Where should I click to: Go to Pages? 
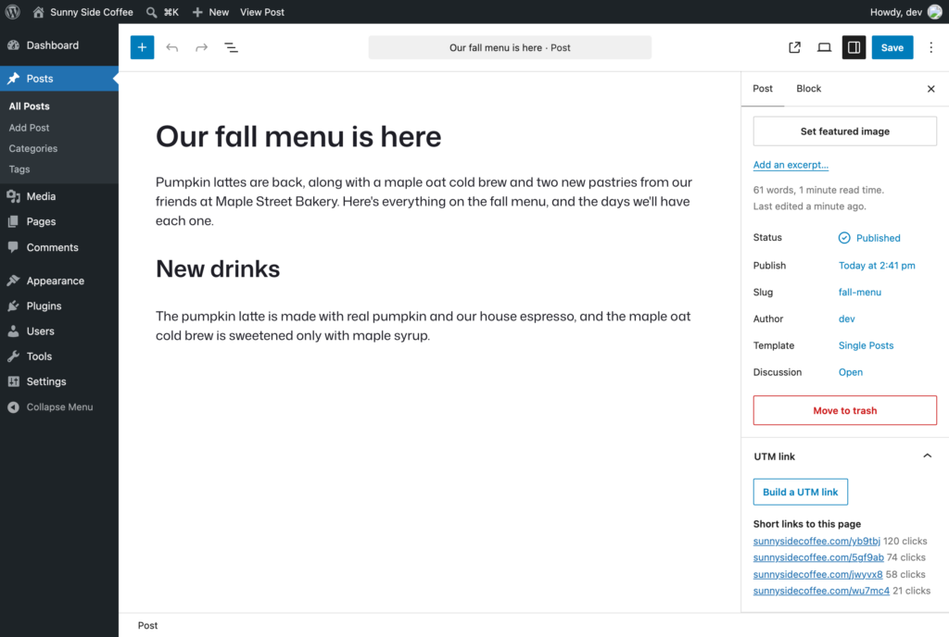coord(41,222)
